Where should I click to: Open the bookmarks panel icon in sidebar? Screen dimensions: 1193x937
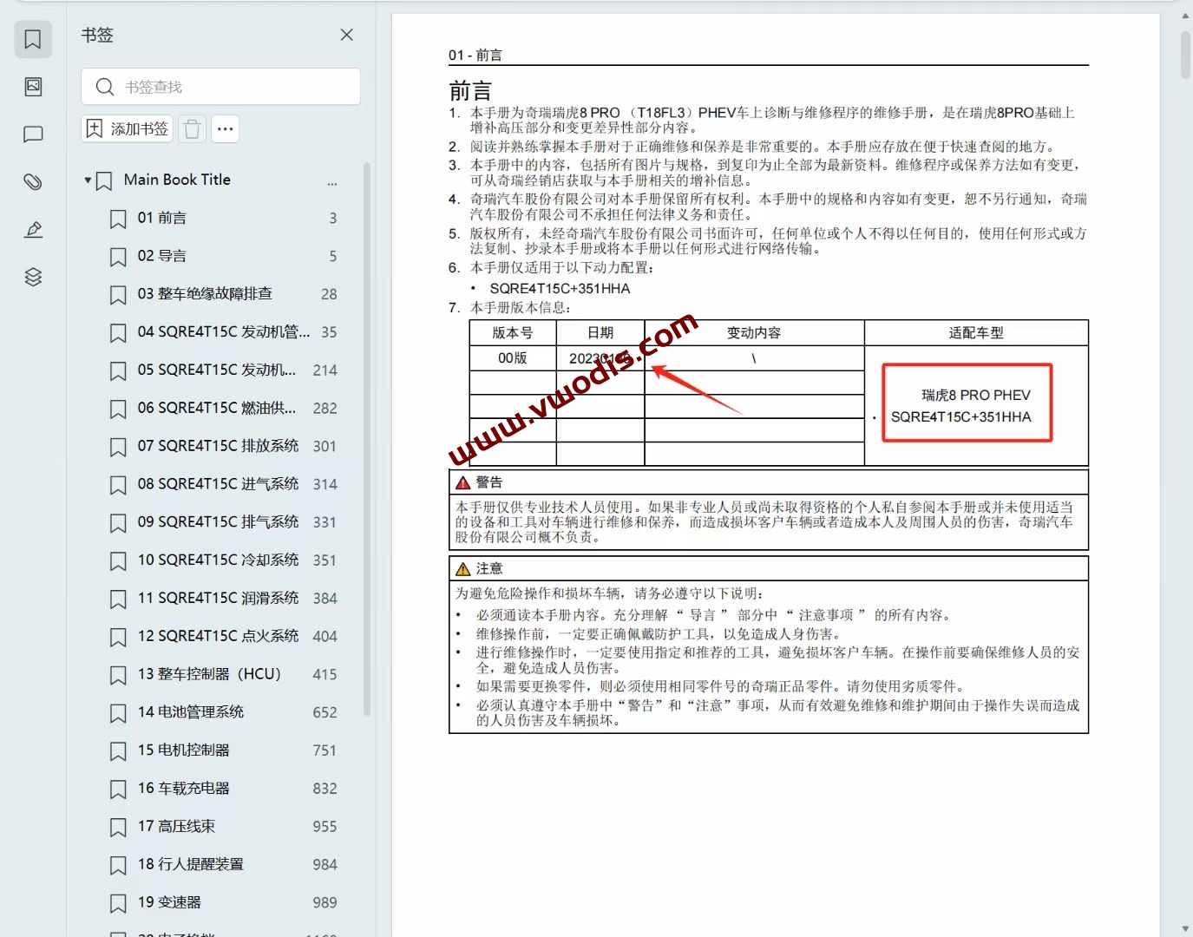point(33,40)
